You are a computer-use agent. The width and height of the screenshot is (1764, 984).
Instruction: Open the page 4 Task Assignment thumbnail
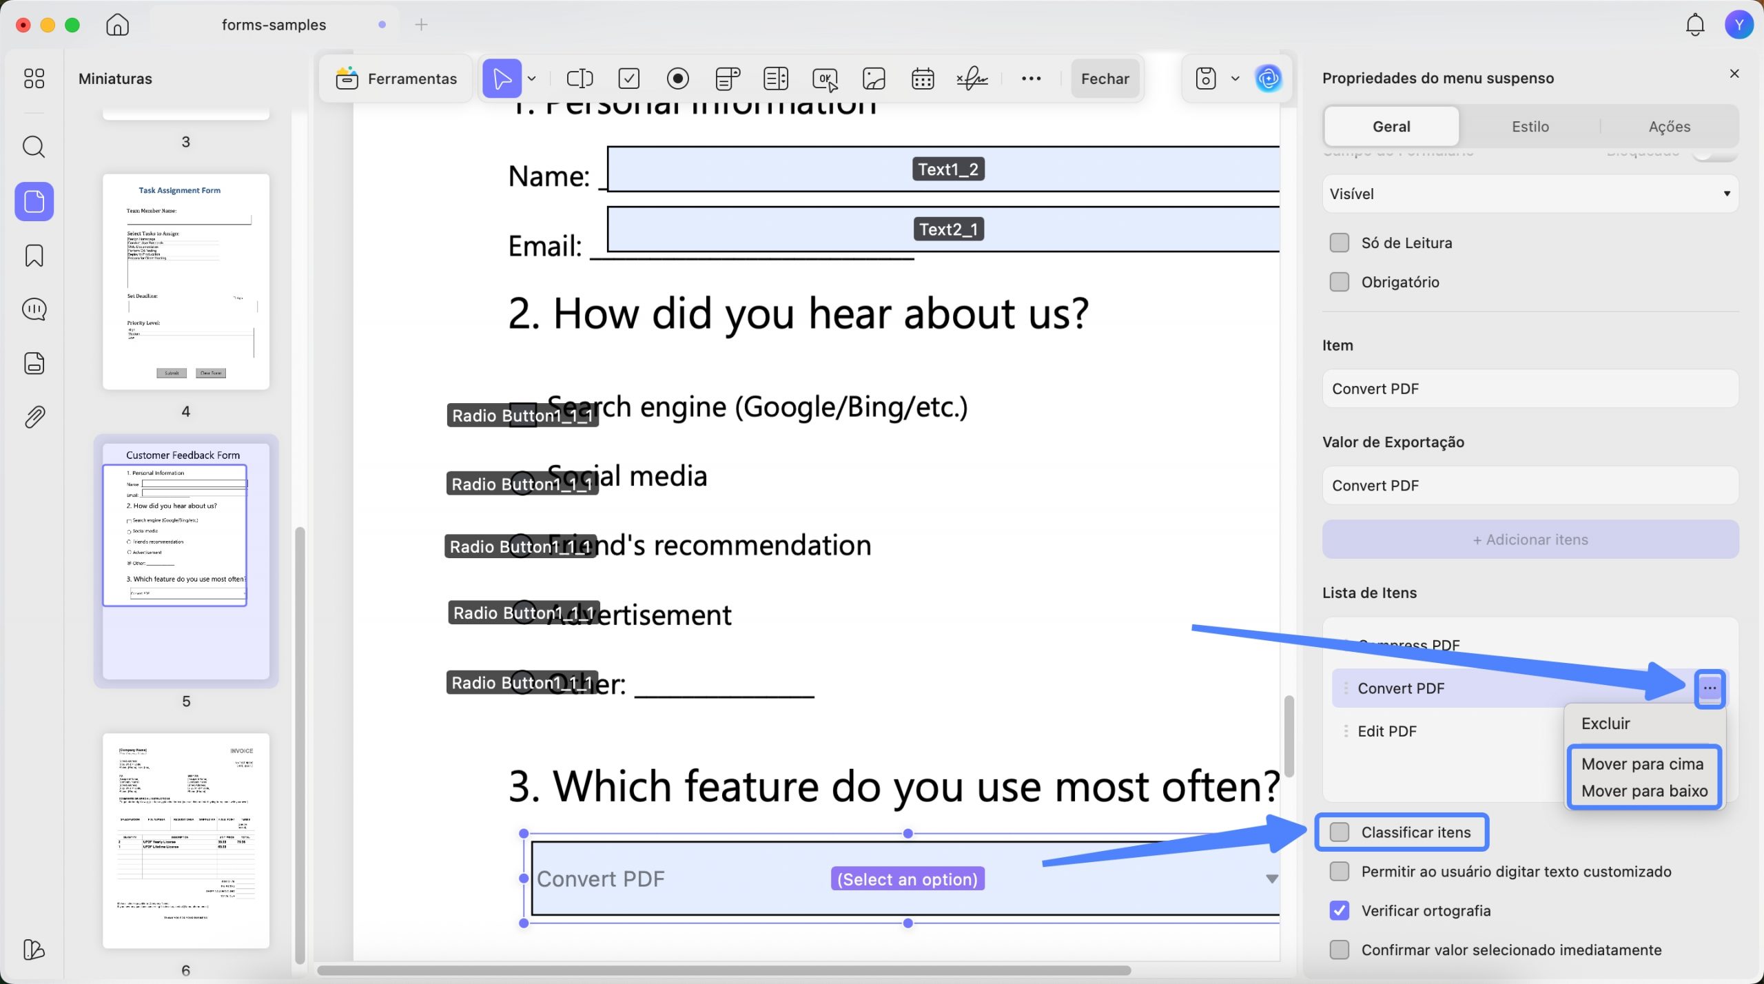[186, 281]
